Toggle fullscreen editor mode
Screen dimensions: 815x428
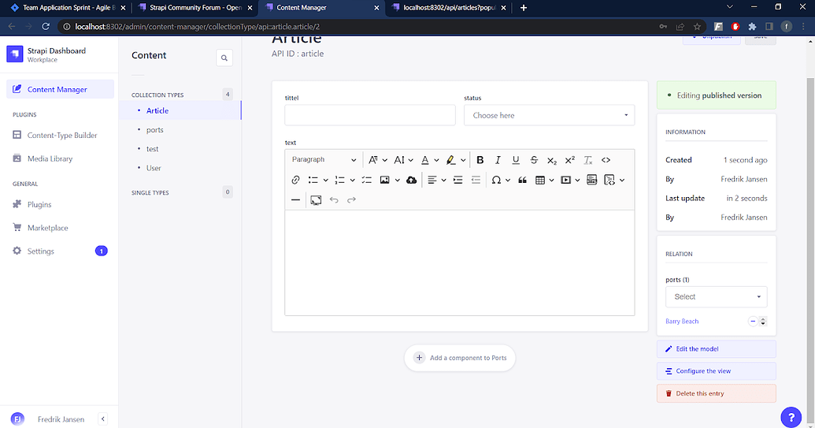click(316, 199)
